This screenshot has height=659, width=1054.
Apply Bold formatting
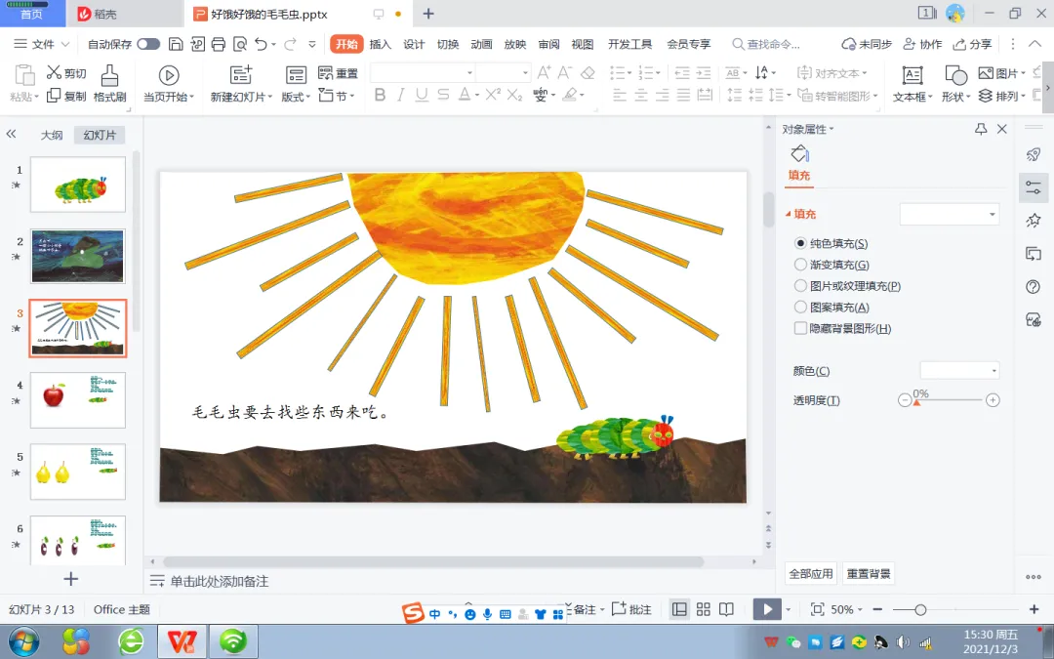[x=380, y=95]
